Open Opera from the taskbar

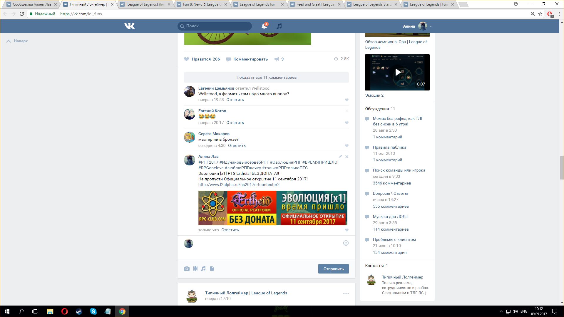click(x=65, y=311)
